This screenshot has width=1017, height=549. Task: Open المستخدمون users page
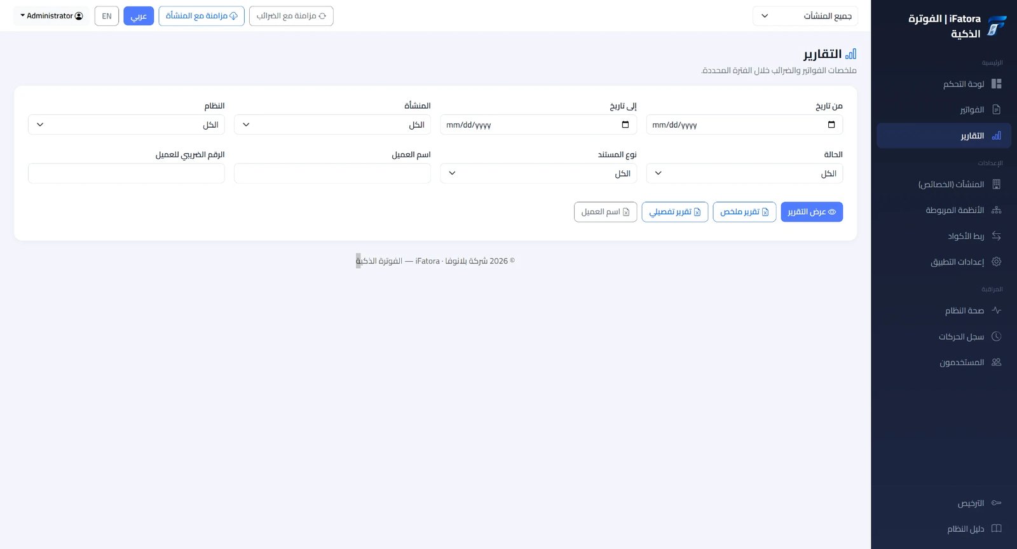(x=944, y=362)
